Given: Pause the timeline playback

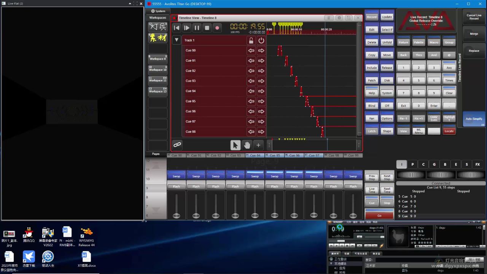Looking at the screenshot, I should point(197,28).
